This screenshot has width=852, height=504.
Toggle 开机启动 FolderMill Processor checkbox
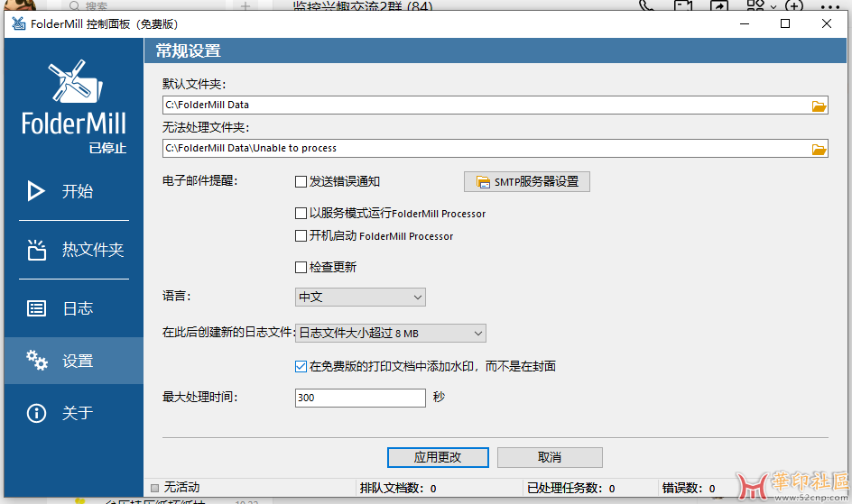pos(301,236)
